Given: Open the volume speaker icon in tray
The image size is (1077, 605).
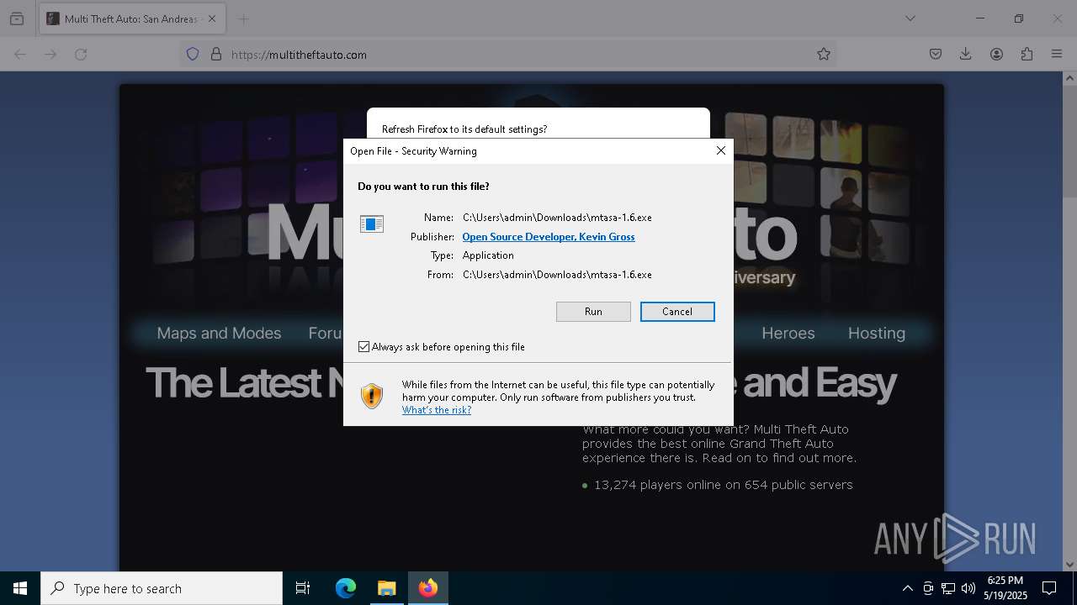Looking at the screenshot, I should [x=968, y=588].
